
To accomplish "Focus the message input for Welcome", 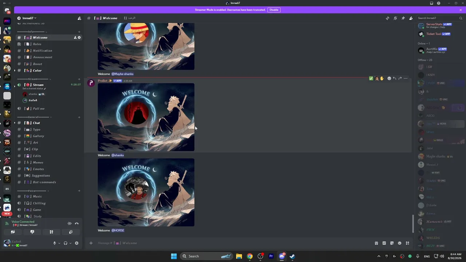I will click(233, 243).
